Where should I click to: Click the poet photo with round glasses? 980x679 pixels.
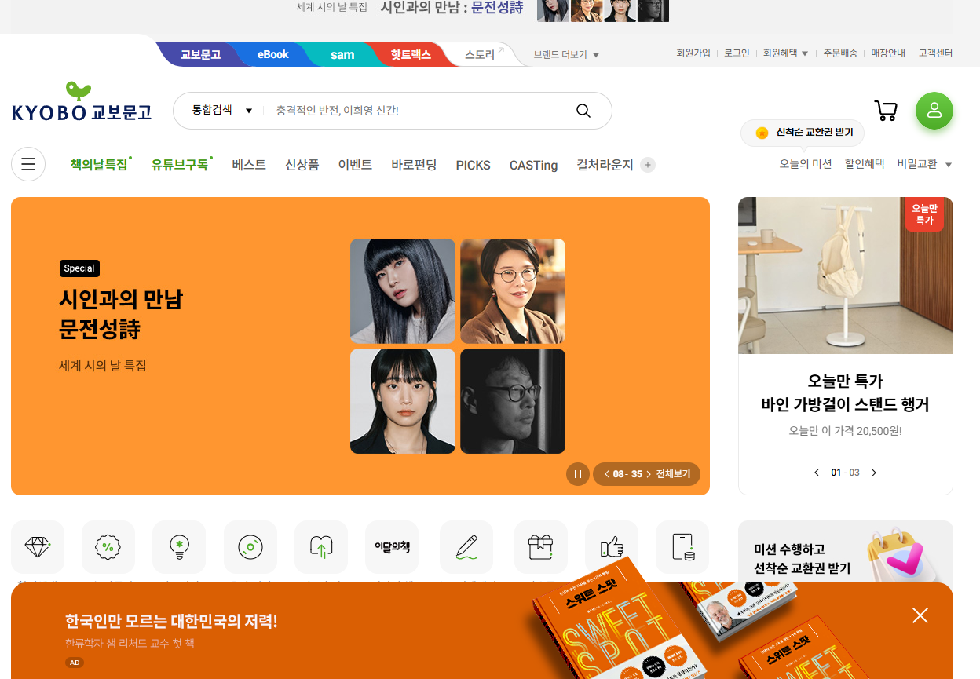[513, 291]
